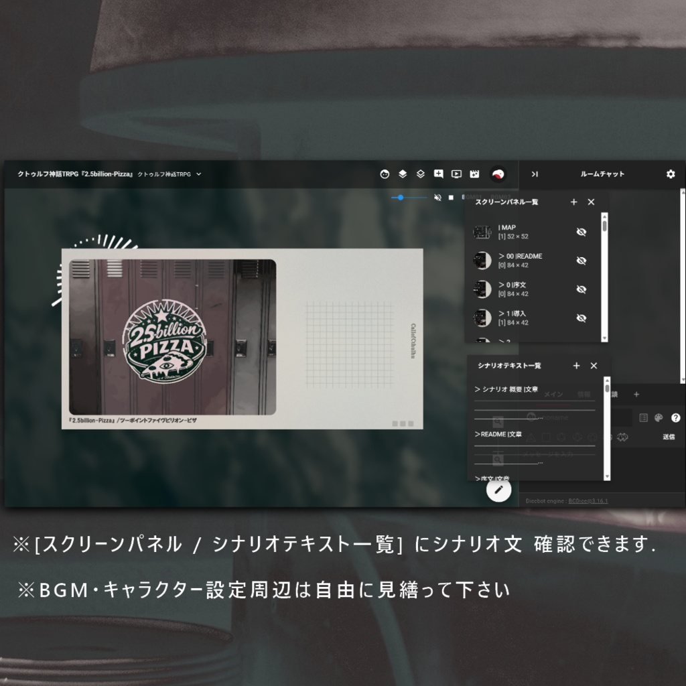Click the help question mark icon in the chat area
Screen dimensions: 686x686
point(675,418)
